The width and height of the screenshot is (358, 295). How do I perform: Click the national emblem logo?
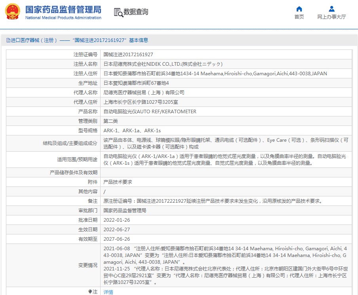coord(13,11)
